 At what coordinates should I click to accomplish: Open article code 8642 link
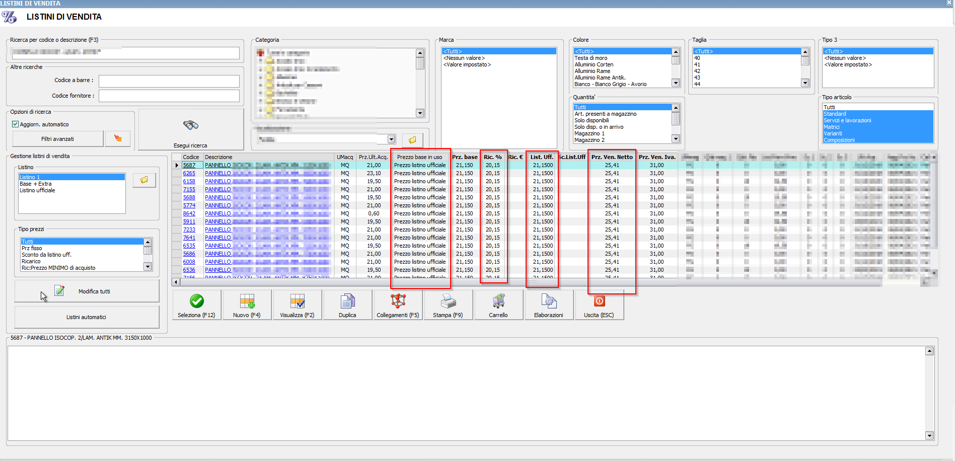pos(189,213)
